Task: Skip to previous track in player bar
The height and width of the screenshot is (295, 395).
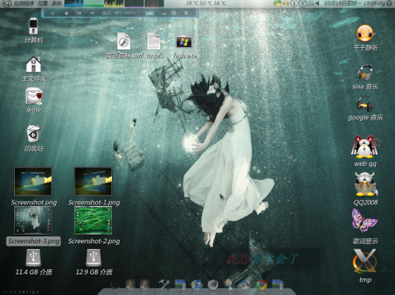Action: pos(79,13)
